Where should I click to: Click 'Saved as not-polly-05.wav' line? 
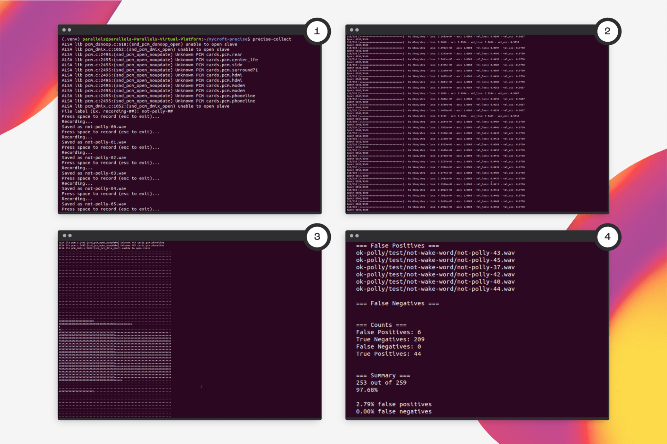pyautogui.click(x=94, y=204)
